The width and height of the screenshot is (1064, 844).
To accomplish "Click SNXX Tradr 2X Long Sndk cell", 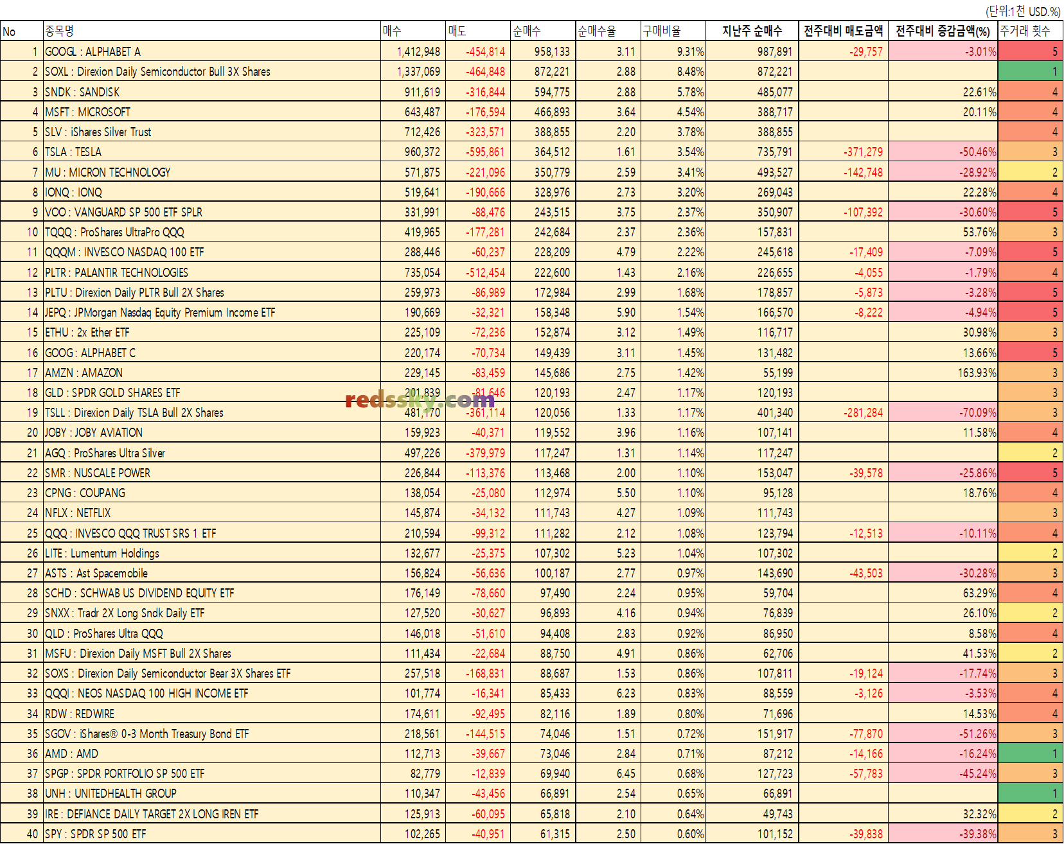I will click(212, 613).
